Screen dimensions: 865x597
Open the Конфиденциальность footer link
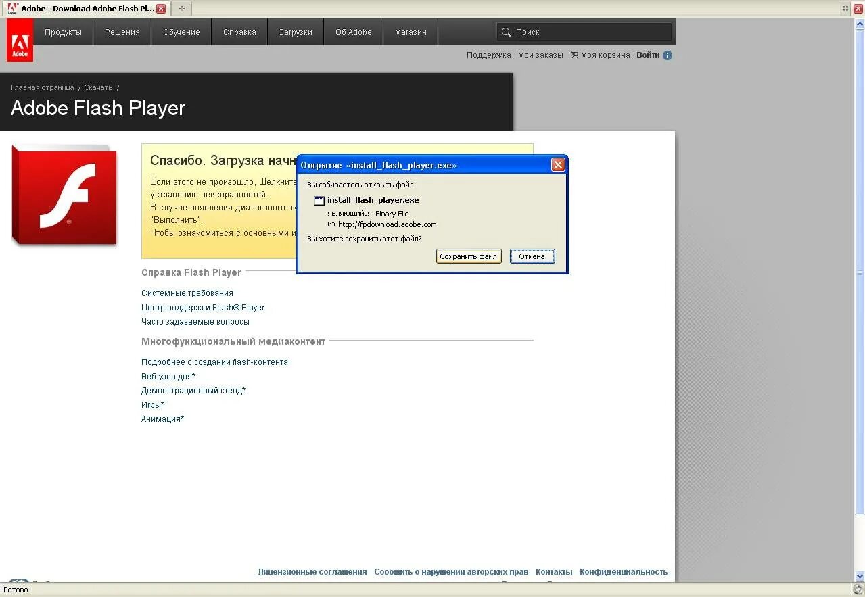coord(624,572)
